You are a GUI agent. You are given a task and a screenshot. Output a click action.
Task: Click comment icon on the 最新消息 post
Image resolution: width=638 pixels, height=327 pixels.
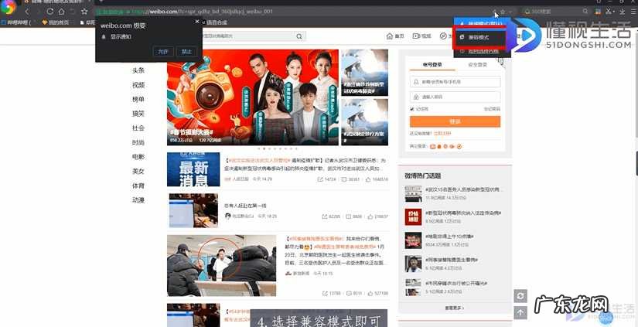pyautogui.click(x=344, y=179)
